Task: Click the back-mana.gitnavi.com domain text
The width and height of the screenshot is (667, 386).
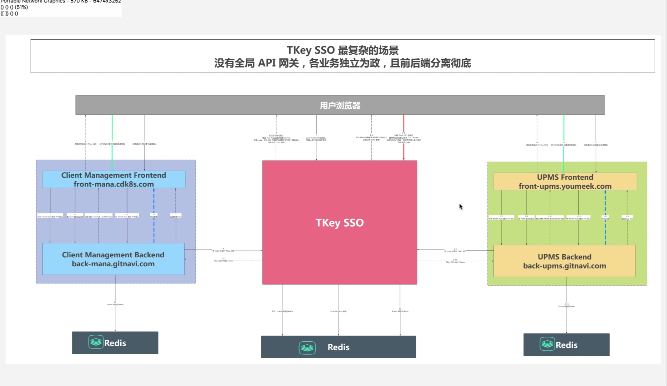Action: pos(113,264)
